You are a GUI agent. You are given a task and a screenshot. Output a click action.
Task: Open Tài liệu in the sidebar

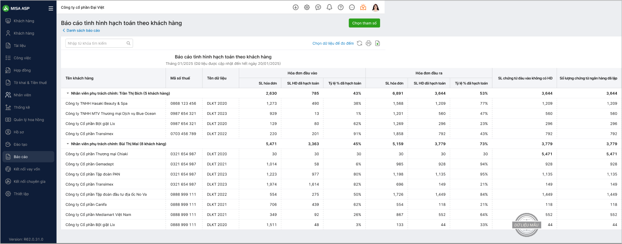point(29,46)
